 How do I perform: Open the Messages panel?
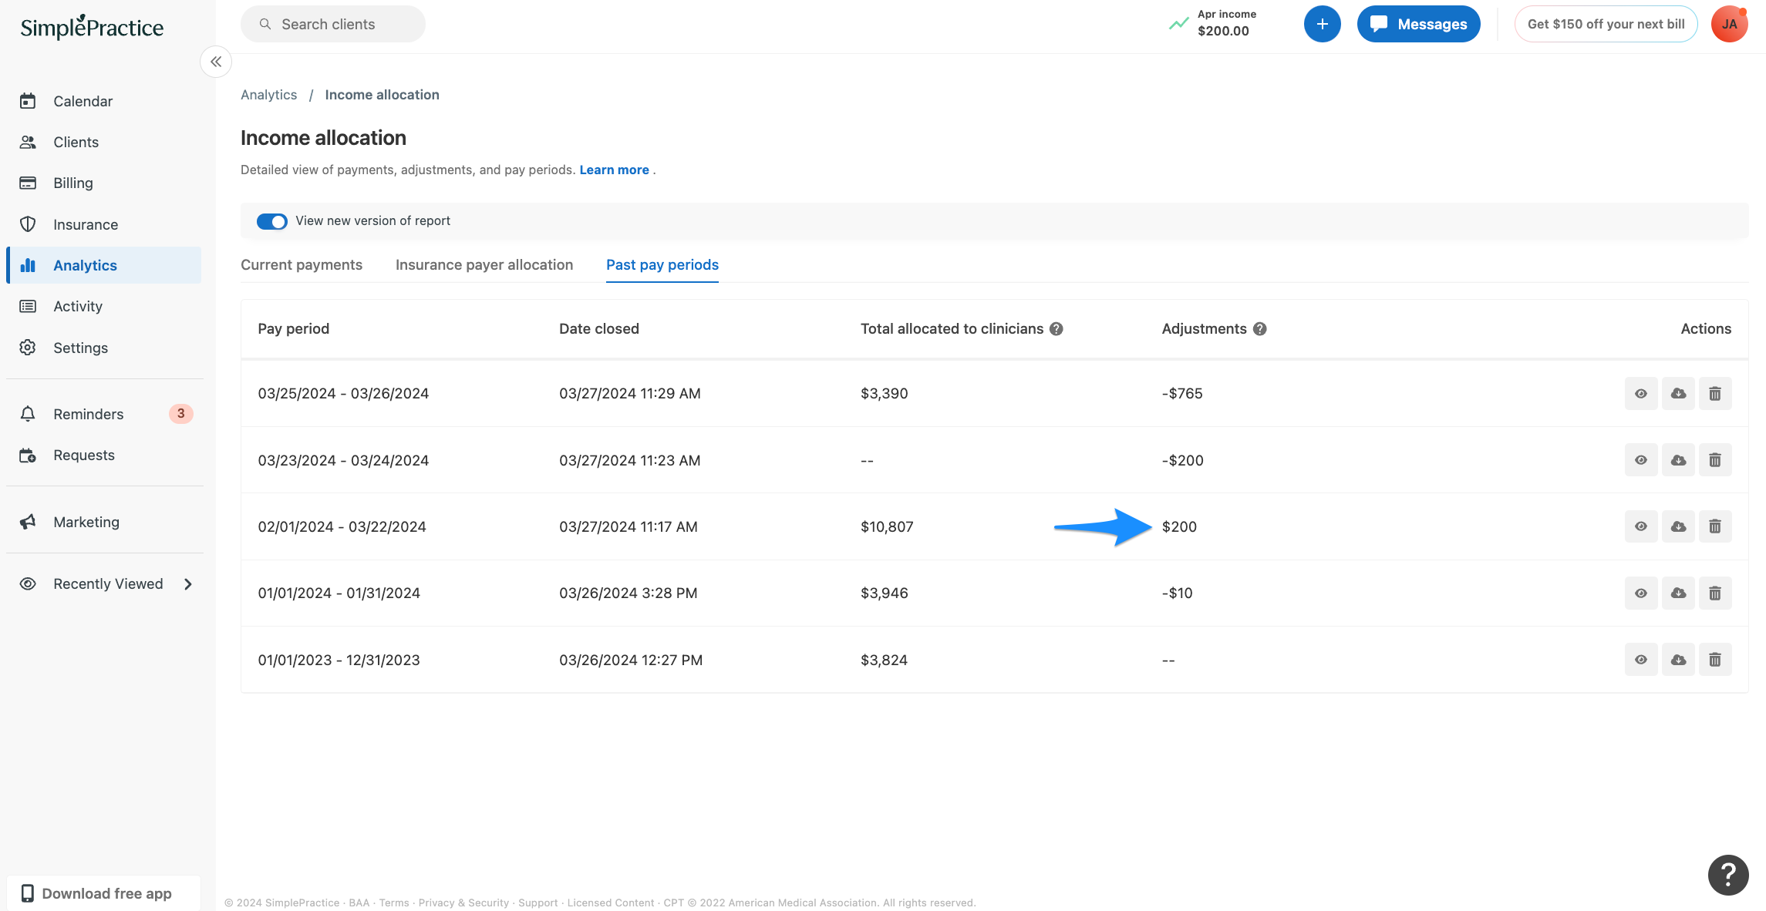click(x=1418, y=24)
